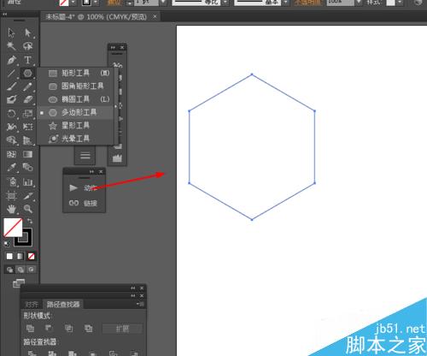Image resolution: width=427 pixels, height=356 pixels.
Task: Click the Intersect shape mode icon
Action: point(68,329)
